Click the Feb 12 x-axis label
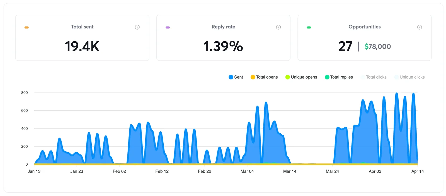 point(162,171)
